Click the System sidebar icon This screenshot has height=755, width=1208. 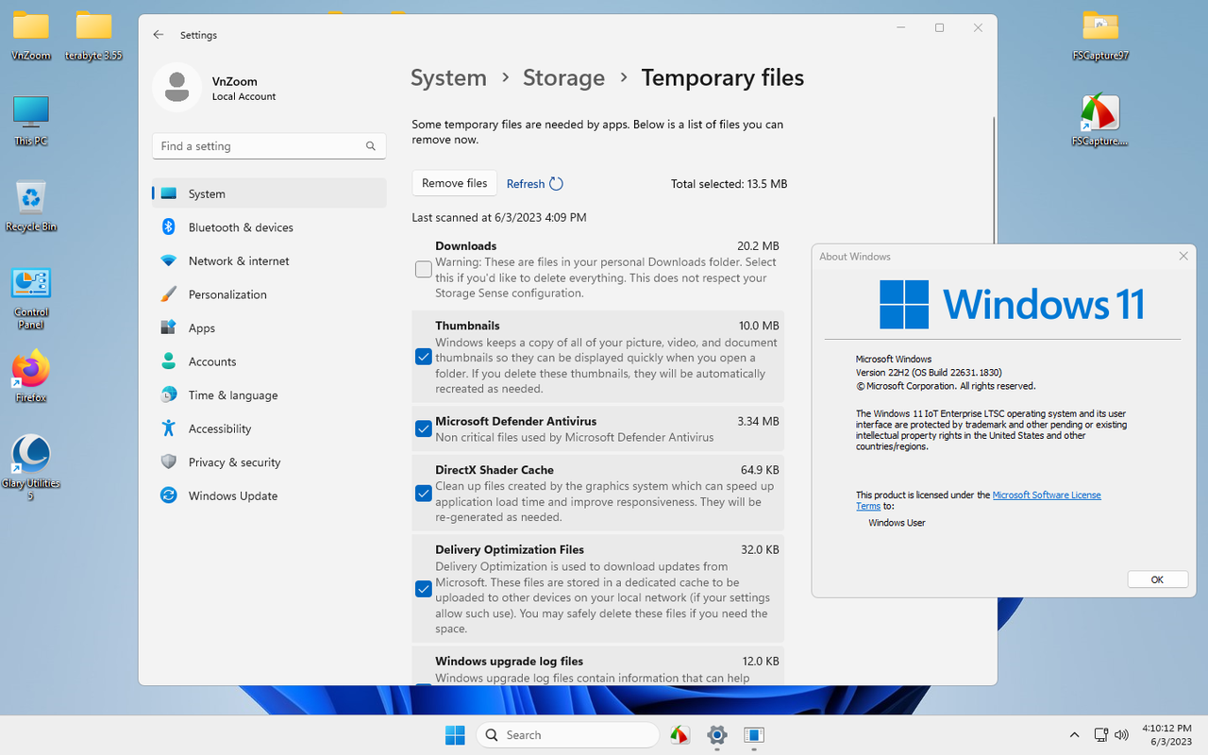coord(169,193)
